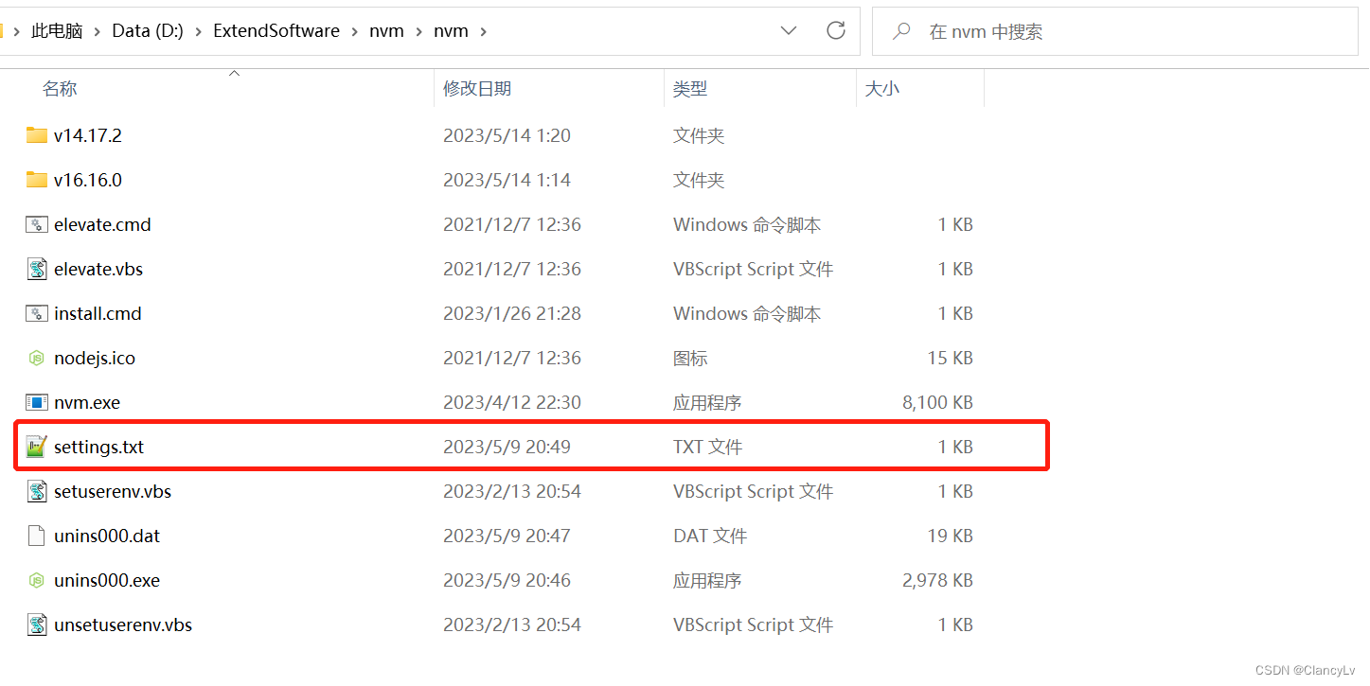Select the file name elevate.vbs
1370x686 pixels.
pyautogui.click(x=98, y=269)
